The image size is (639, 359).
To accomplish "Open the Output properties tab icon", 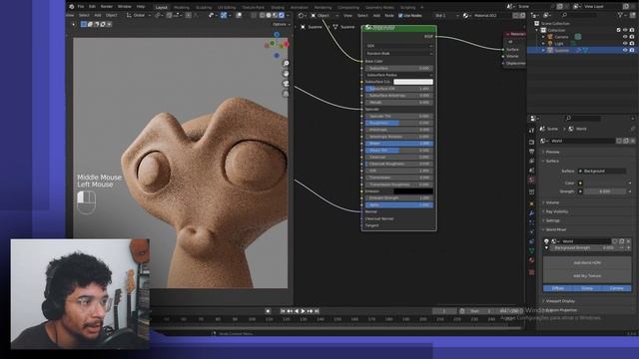I will click(531, 152).
